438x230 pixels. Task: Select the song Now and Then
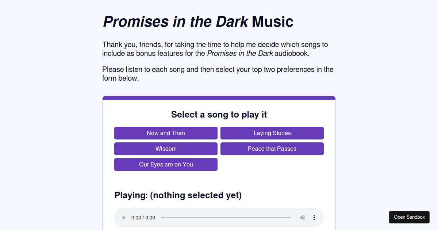tap(166, 133)
